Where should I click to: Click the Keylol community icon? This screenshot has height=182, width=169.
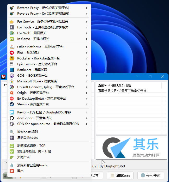[x=12, y=112]
